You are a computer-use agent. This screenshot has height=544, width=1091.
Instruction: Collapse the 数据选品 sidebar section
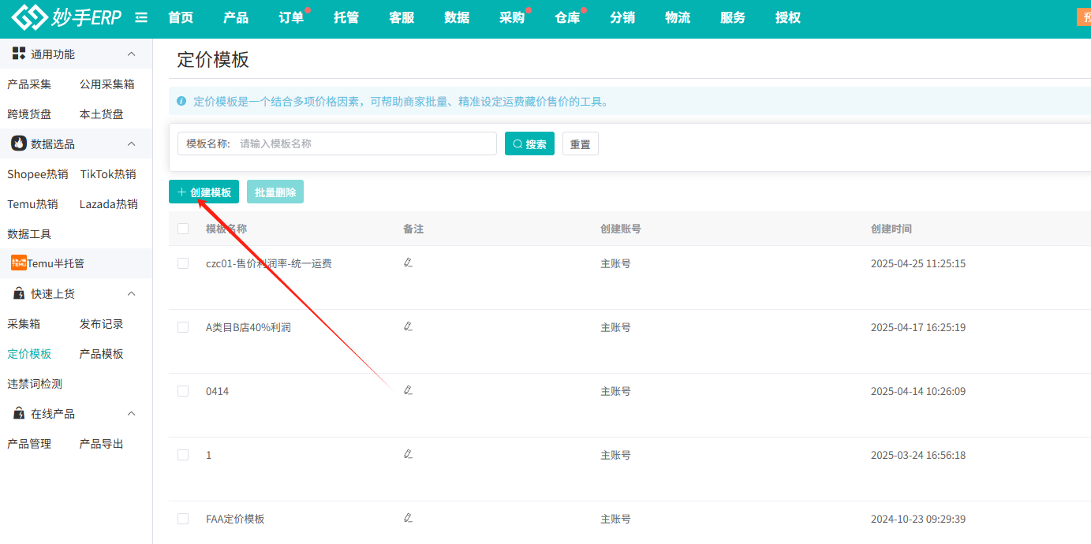[132, 144]
